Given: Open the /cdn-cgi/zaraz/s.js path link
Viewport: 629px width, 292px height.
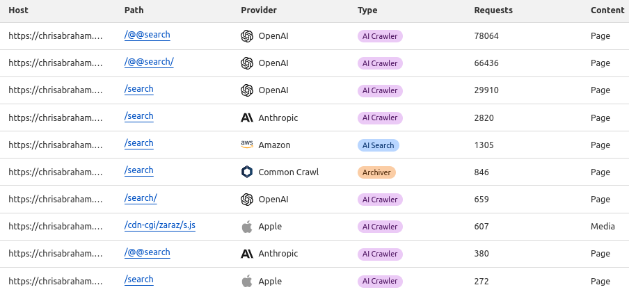Looking at the screenshot, I should (159, 225).
